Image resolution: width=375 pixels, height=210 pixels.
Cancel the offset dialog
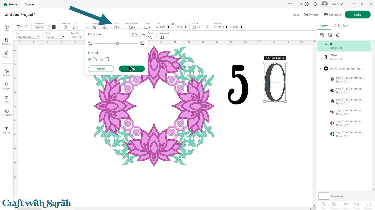tap(101, 69)
